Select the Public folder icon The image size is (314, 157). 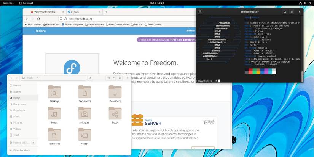[115, 113]
